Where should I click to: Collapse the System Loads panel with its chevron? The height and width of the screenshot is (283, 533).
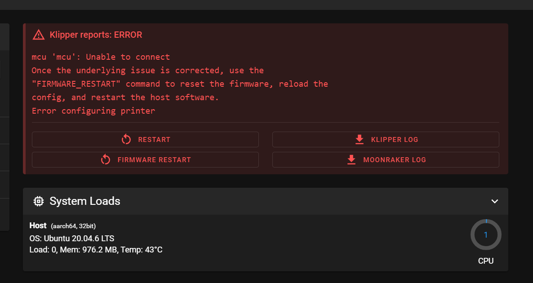pyautogui.click(x=495, y=201)
